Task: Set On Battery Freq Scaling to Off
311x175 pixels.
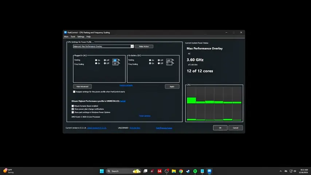Action: (159, 63)
